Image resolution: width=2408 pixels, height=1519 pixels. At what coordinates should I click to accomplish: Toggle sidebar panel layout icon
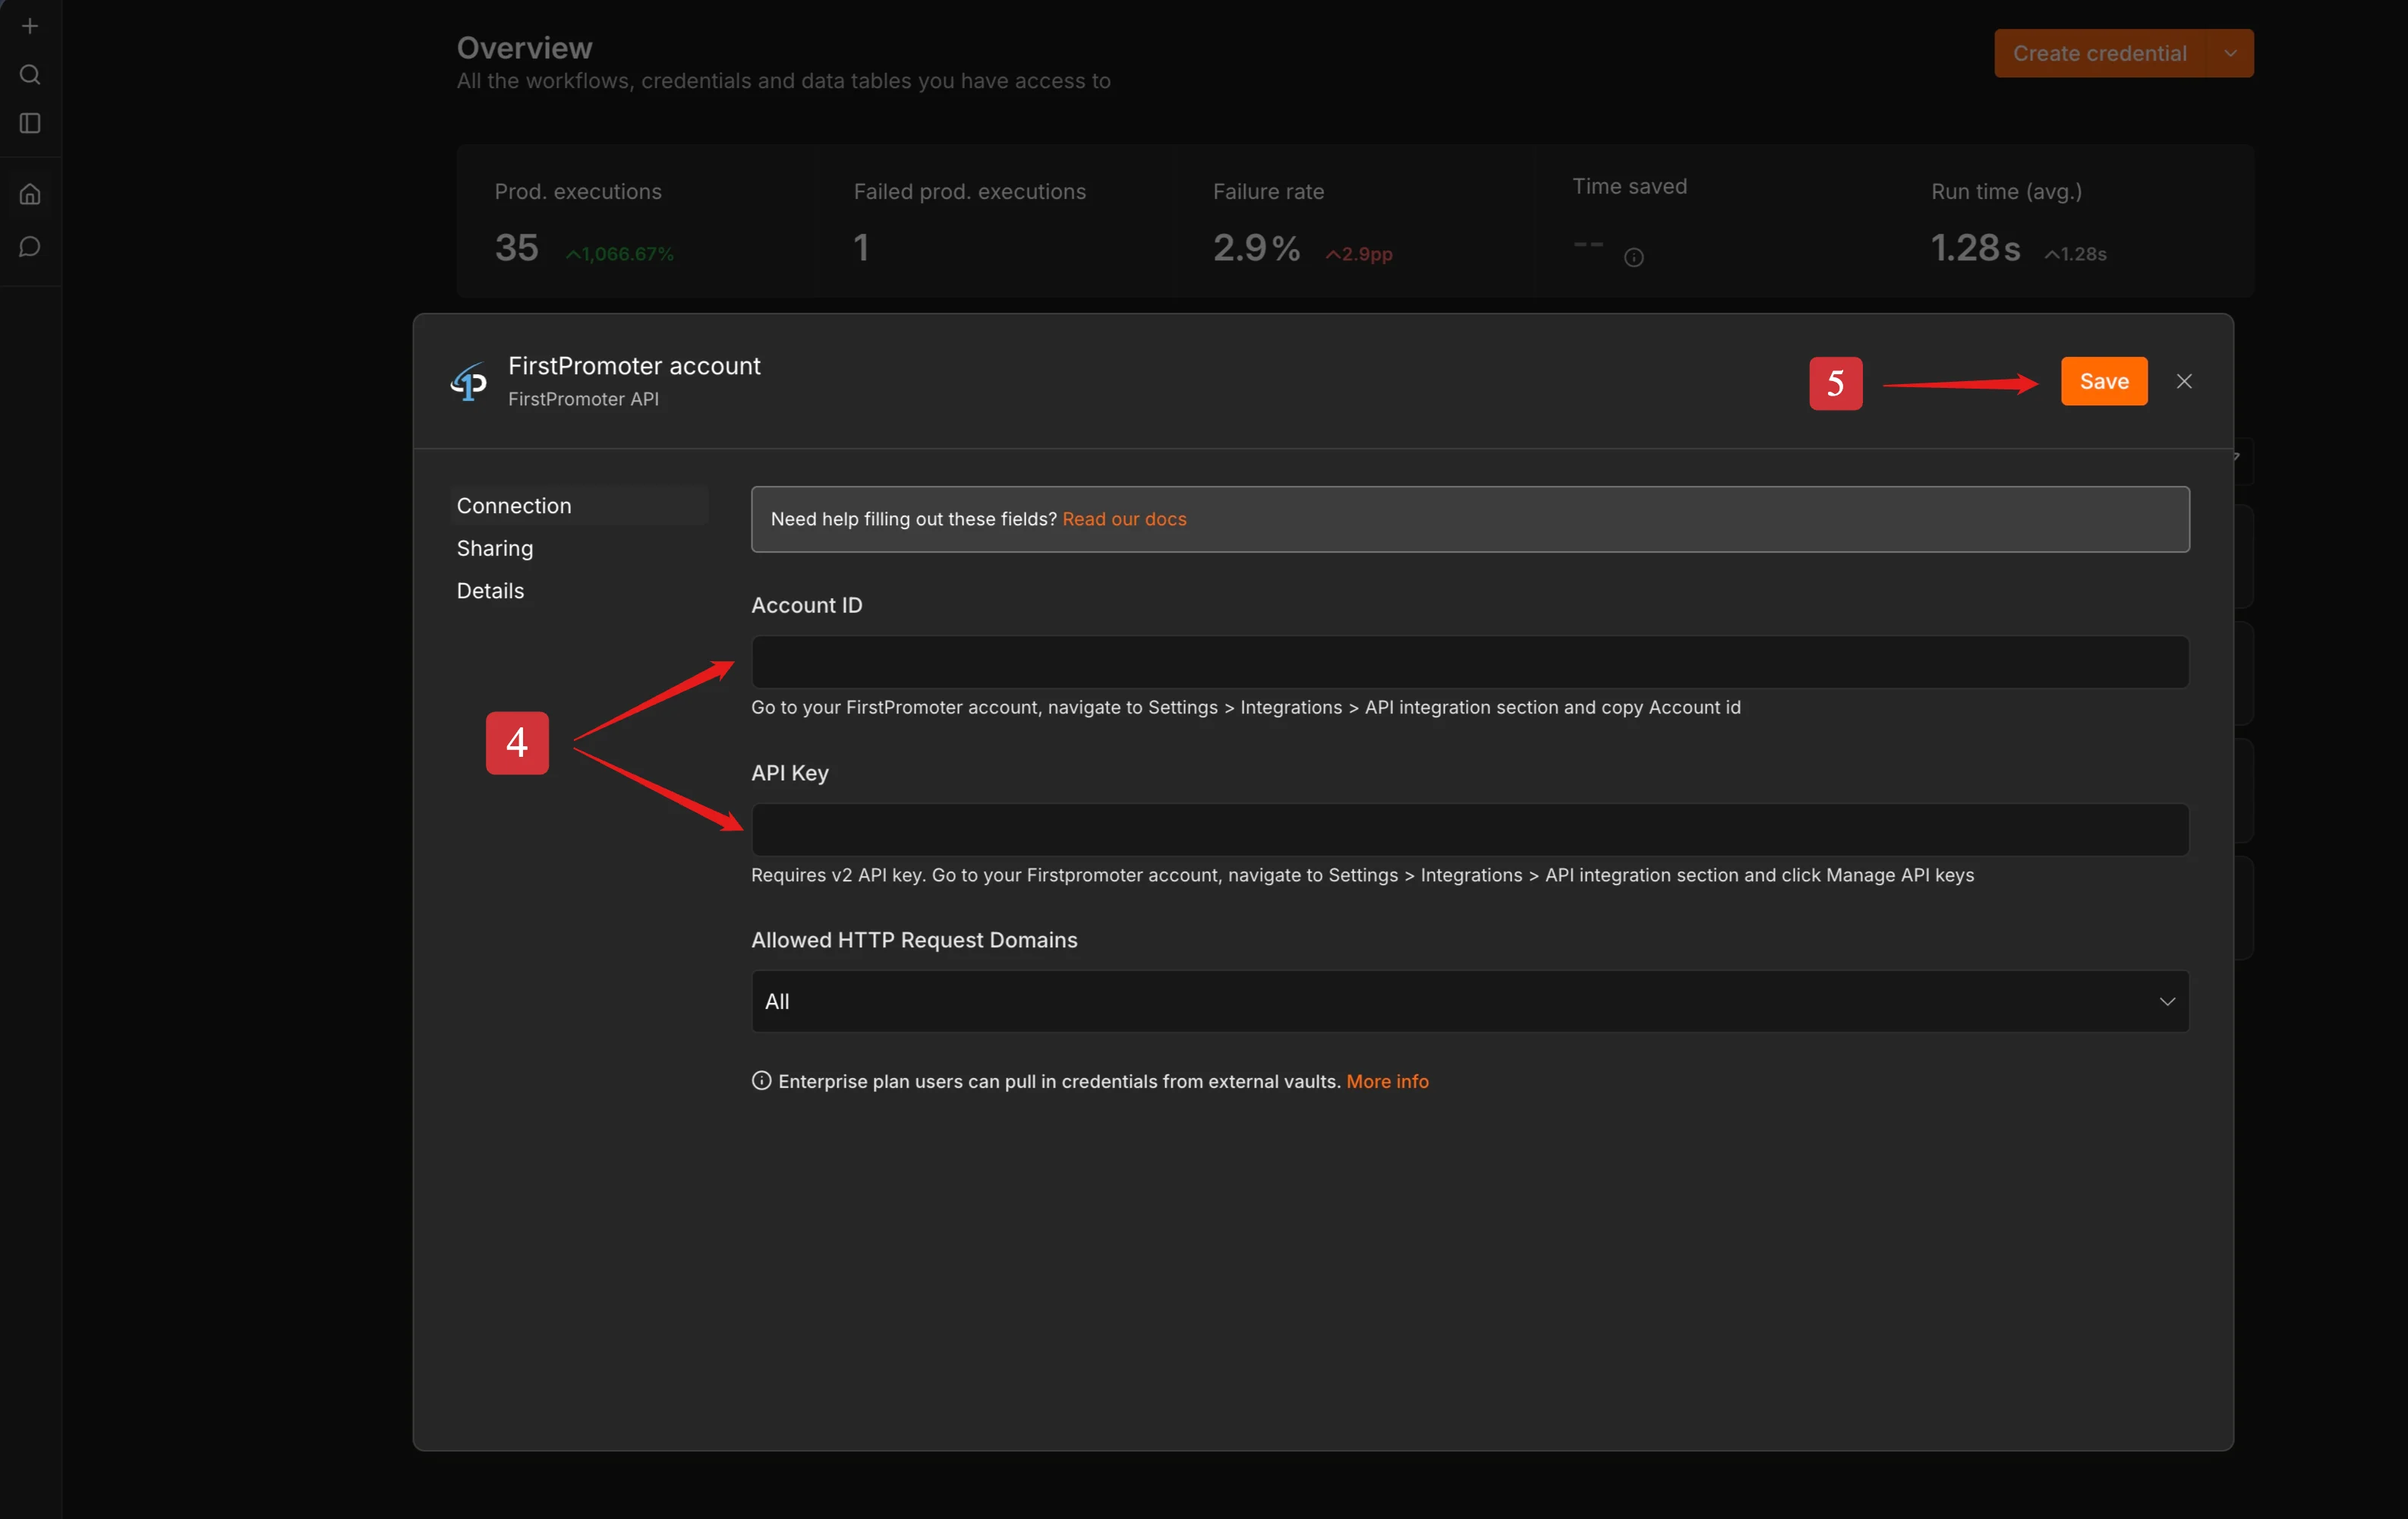pyautogui.click(x=30, y=123)
